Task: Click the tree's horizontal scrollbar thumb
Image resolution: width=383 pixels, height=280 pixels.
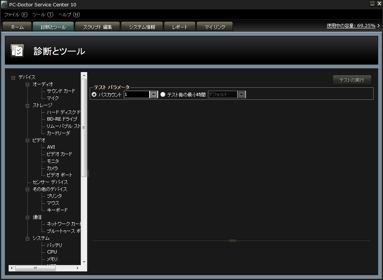Action: [x=36, y=268]
